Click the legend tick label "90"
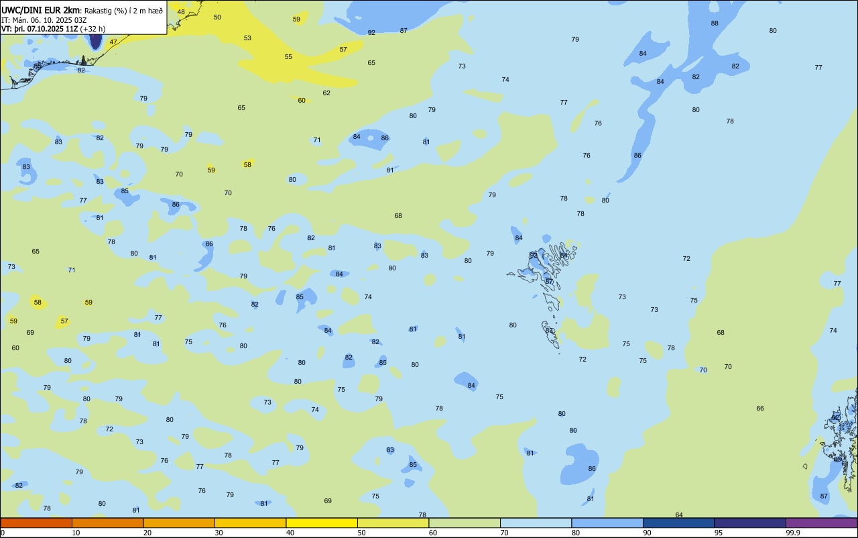858x538 pixels. coord(648,533)
